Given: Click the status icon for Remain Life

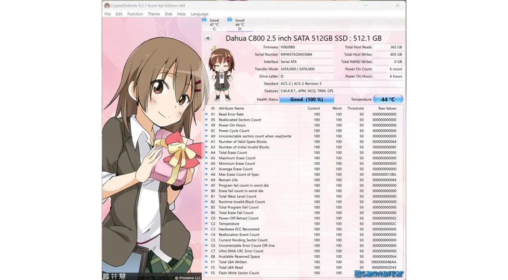Looking at the screenshot, I should pos(206,180).
